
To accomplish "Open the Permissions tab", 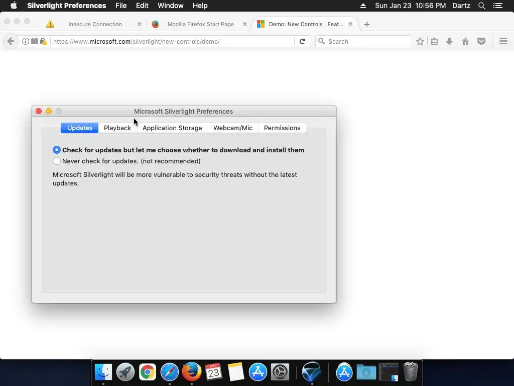I will coord(282,128).
